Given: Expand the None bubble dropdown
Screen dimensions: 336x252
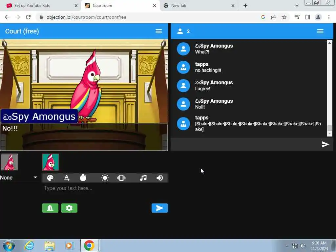Looking at the screenshot, I should point(19,178).
